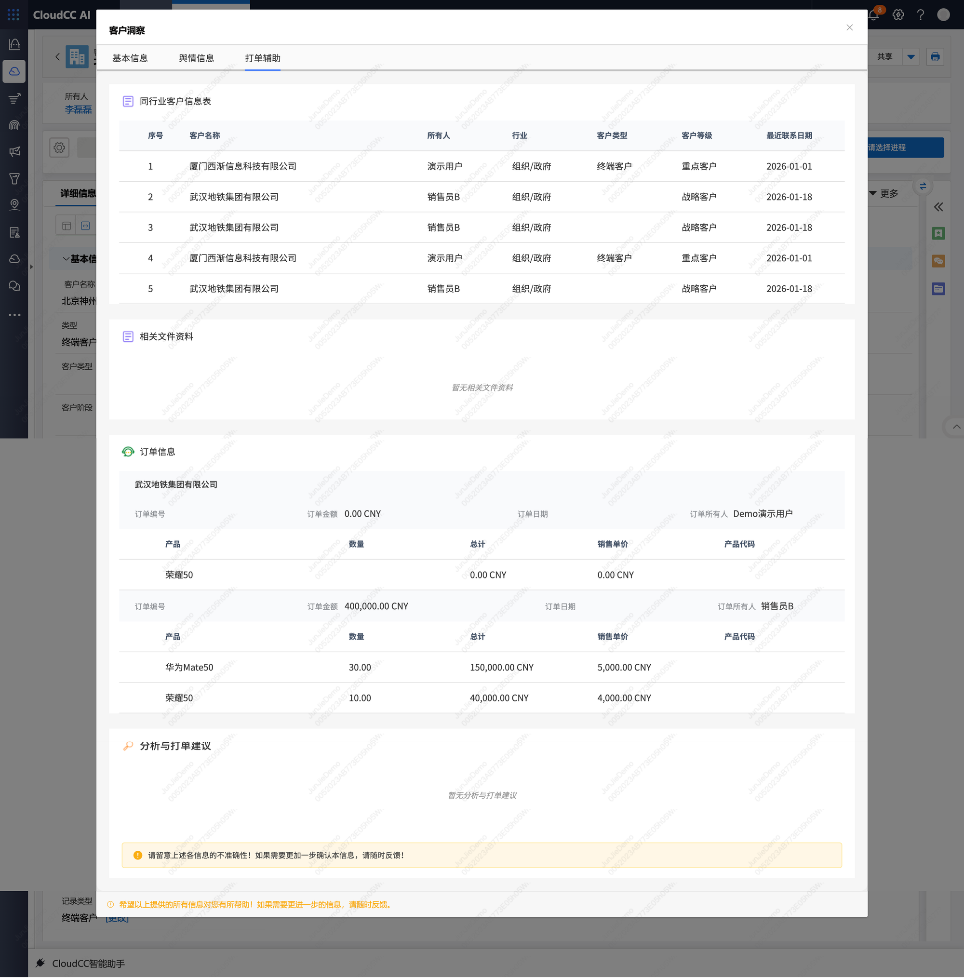The width and height of the screenshot is (964, 978).
Task: Expand the dropdown arrow next to 共享
Action: pos(911,57)
